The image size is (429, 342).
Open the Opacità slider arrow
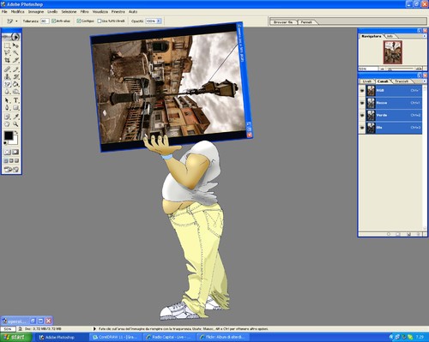159,21
